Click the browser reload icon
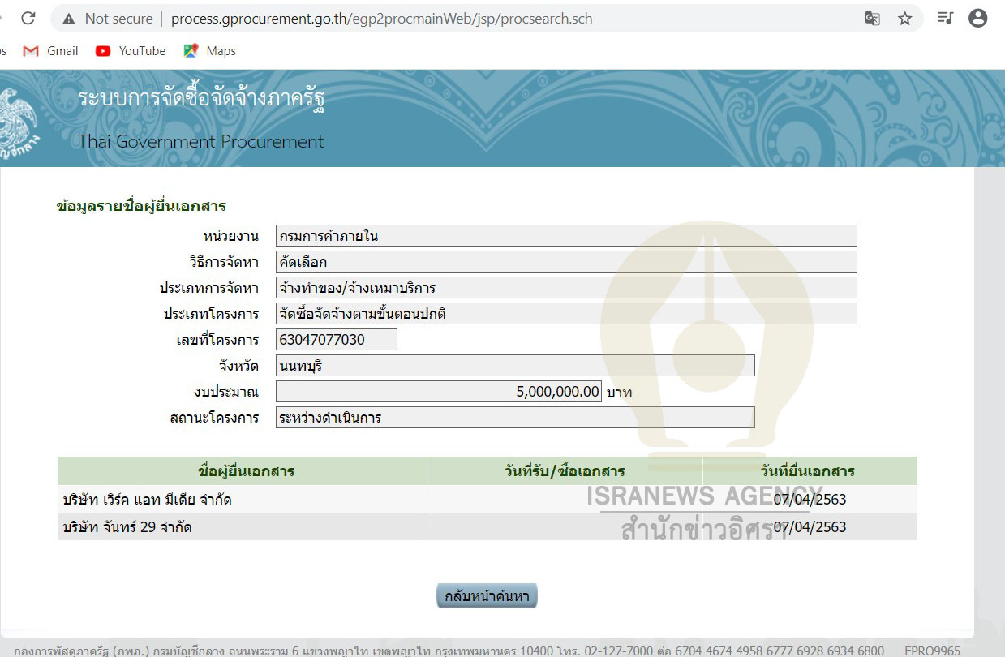Image resolution: width=1005 pixels, height=657 pixels. [x=28, y=18]
